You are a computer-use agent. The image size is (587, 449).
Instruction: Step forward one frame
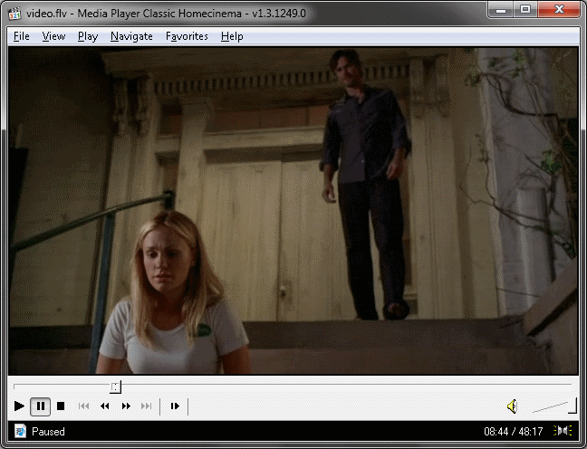pos(175,406)
